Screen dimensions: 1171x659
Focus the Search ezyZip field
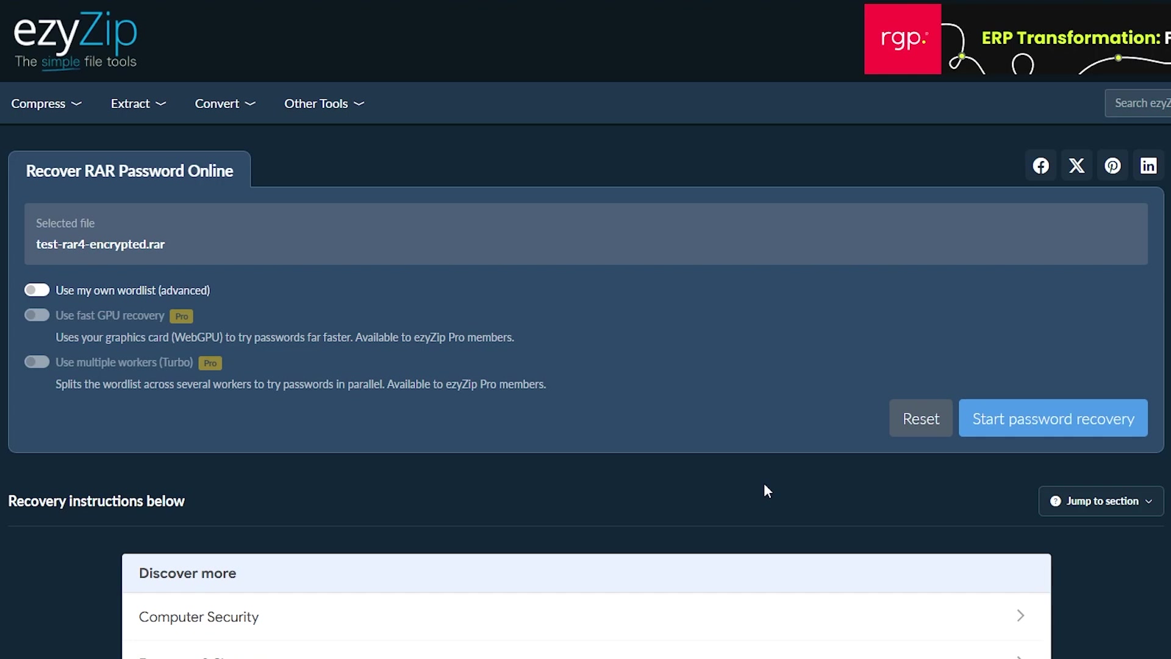point(1137,103)
